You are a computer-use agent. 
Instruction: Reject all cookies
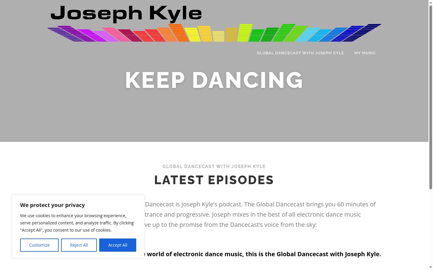point(79,245)
